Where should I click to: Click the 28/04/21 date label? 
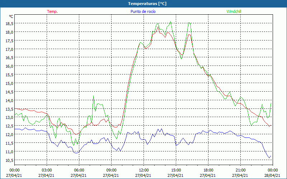coord(273,175)
